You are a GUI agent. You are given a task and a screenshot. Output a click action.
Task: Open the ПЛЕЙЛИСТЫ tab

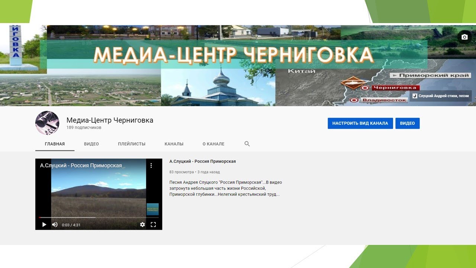coord(132,144)
